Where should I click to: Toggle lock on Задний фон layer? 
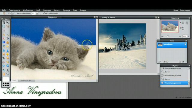coord(185,44)
